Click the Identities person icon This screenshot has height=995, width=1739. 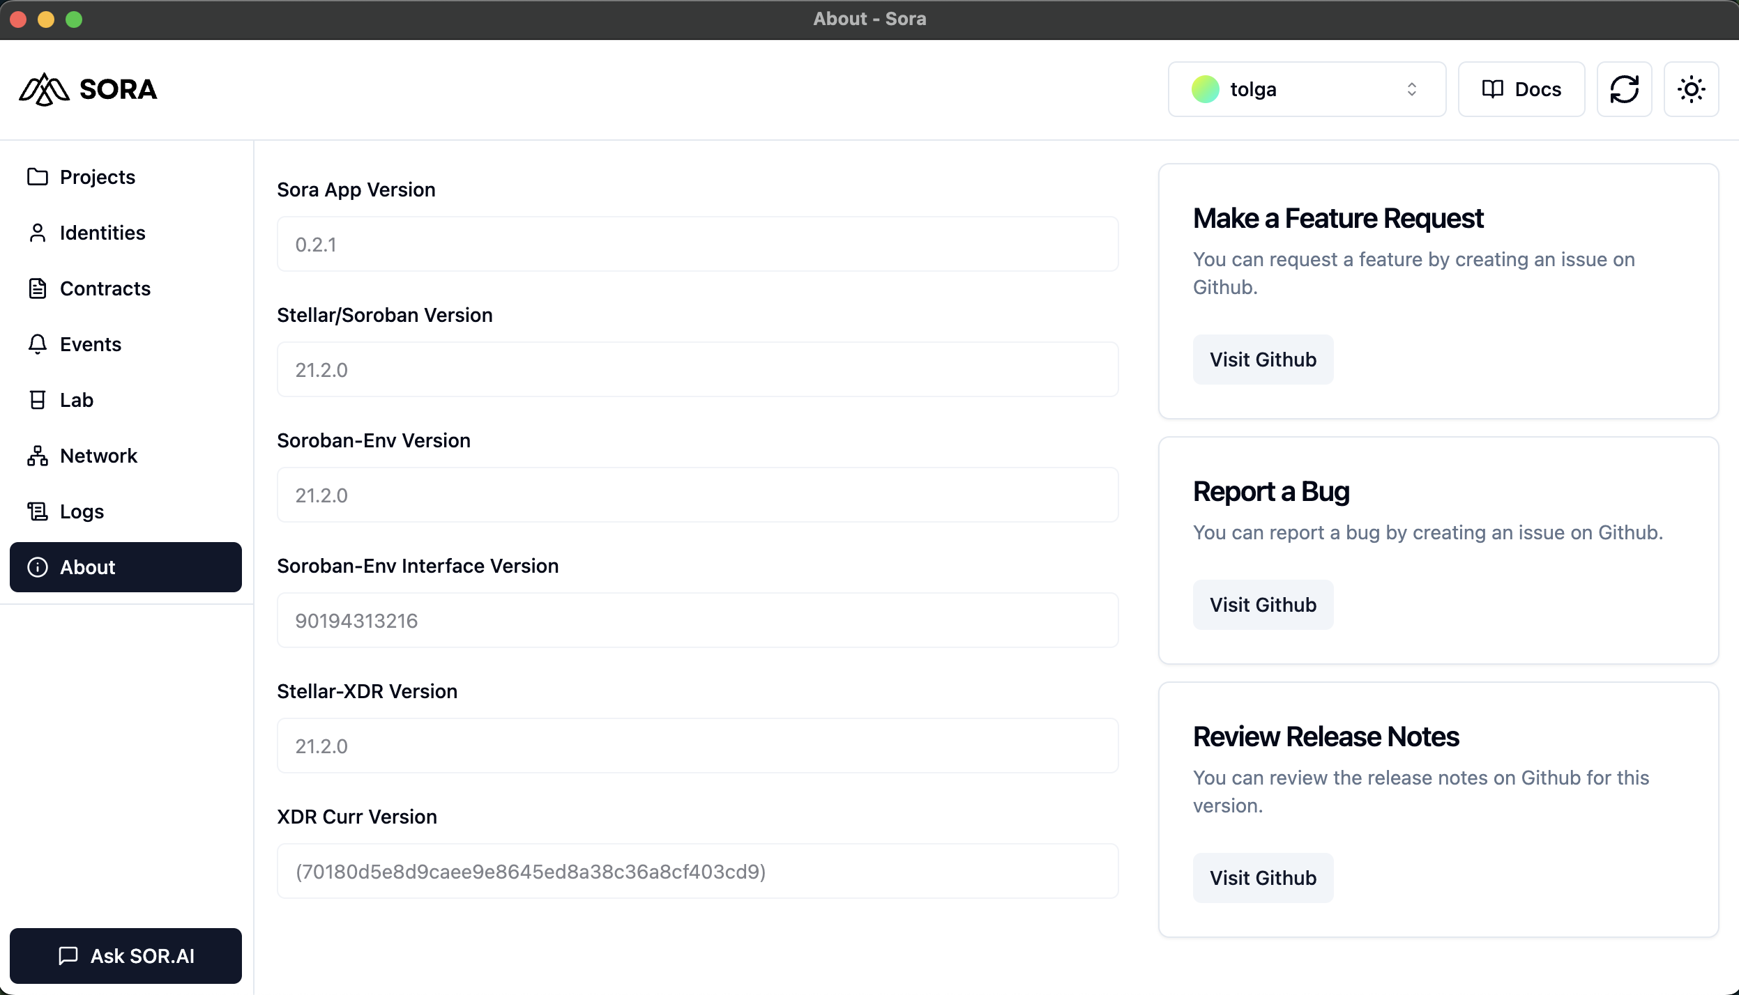click(38, 233)
